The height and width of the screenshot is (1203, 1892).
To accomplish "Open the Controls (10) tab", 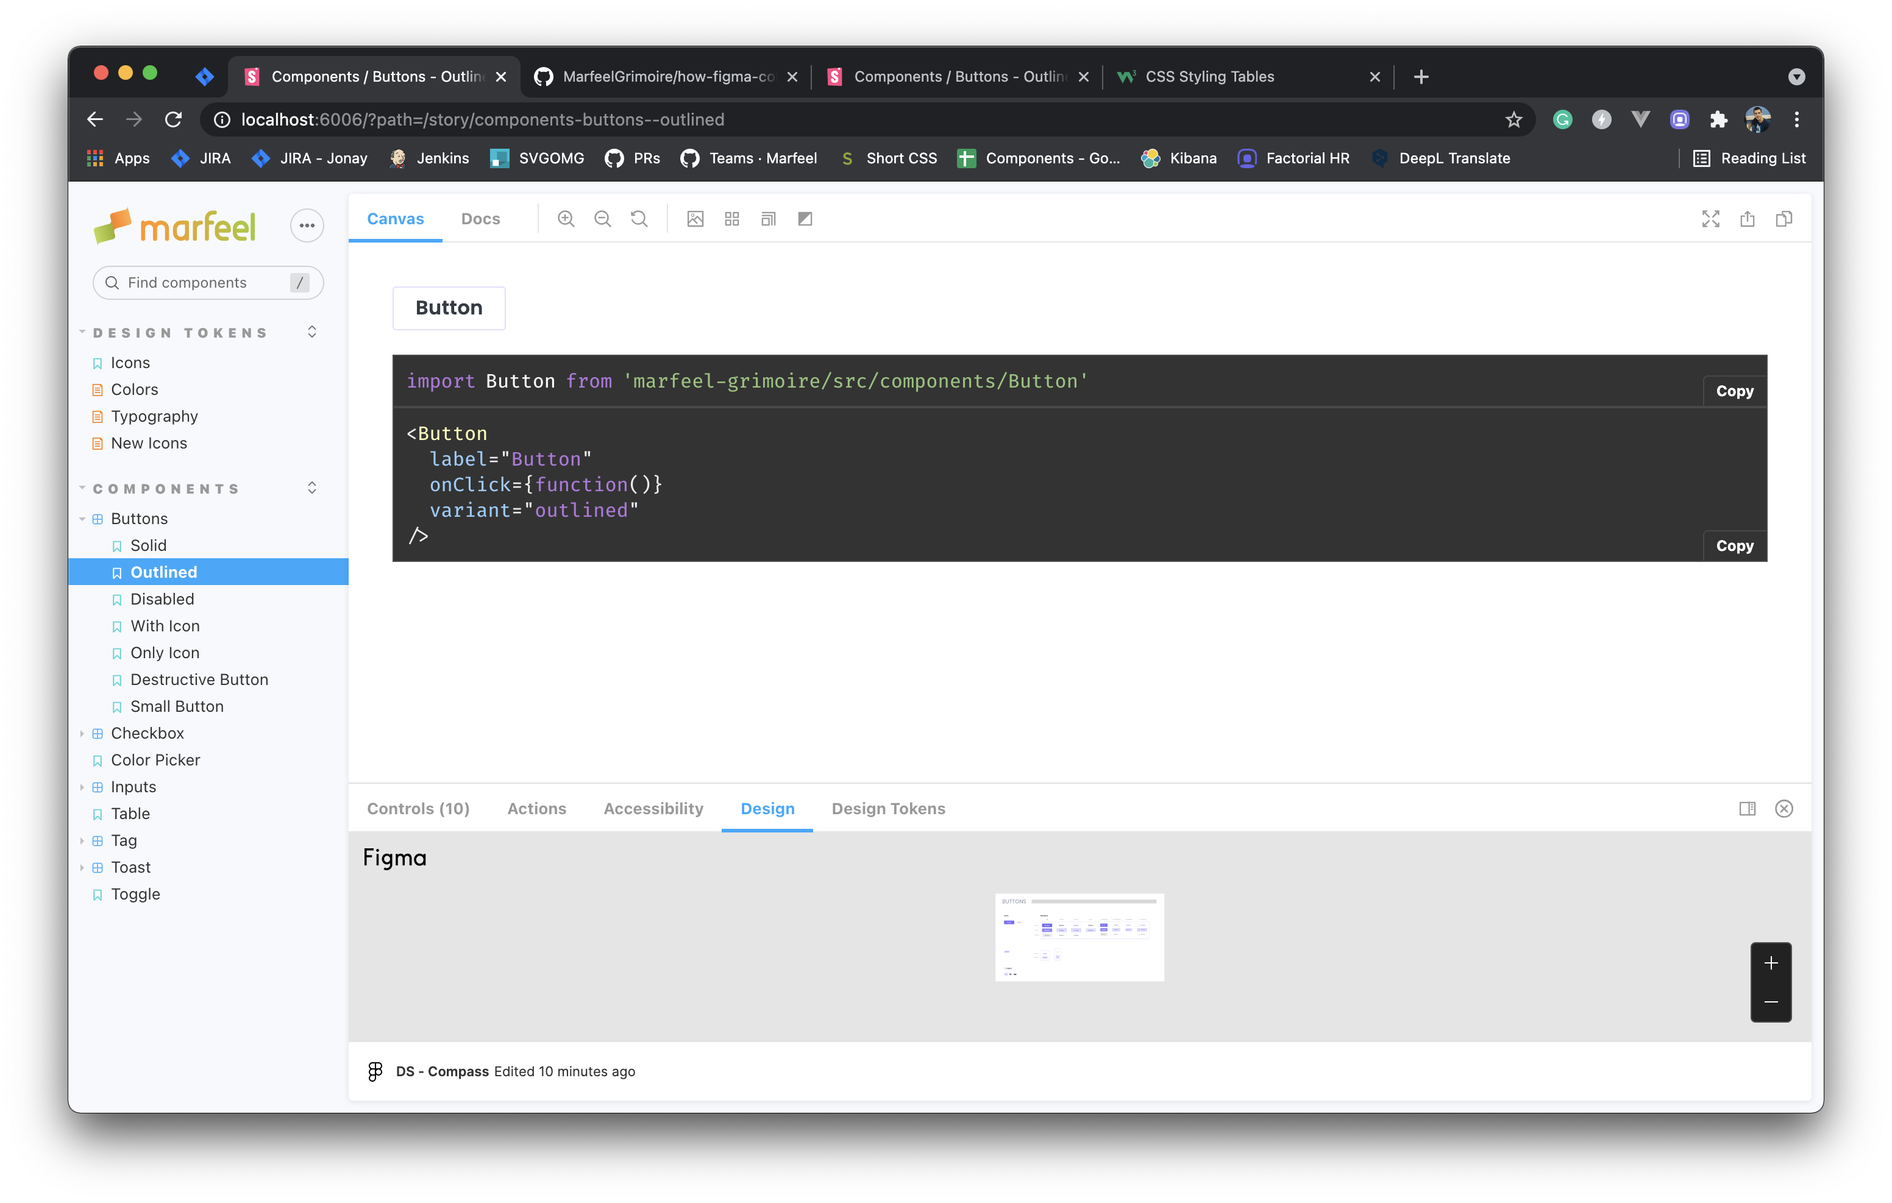I will point(418,809).
